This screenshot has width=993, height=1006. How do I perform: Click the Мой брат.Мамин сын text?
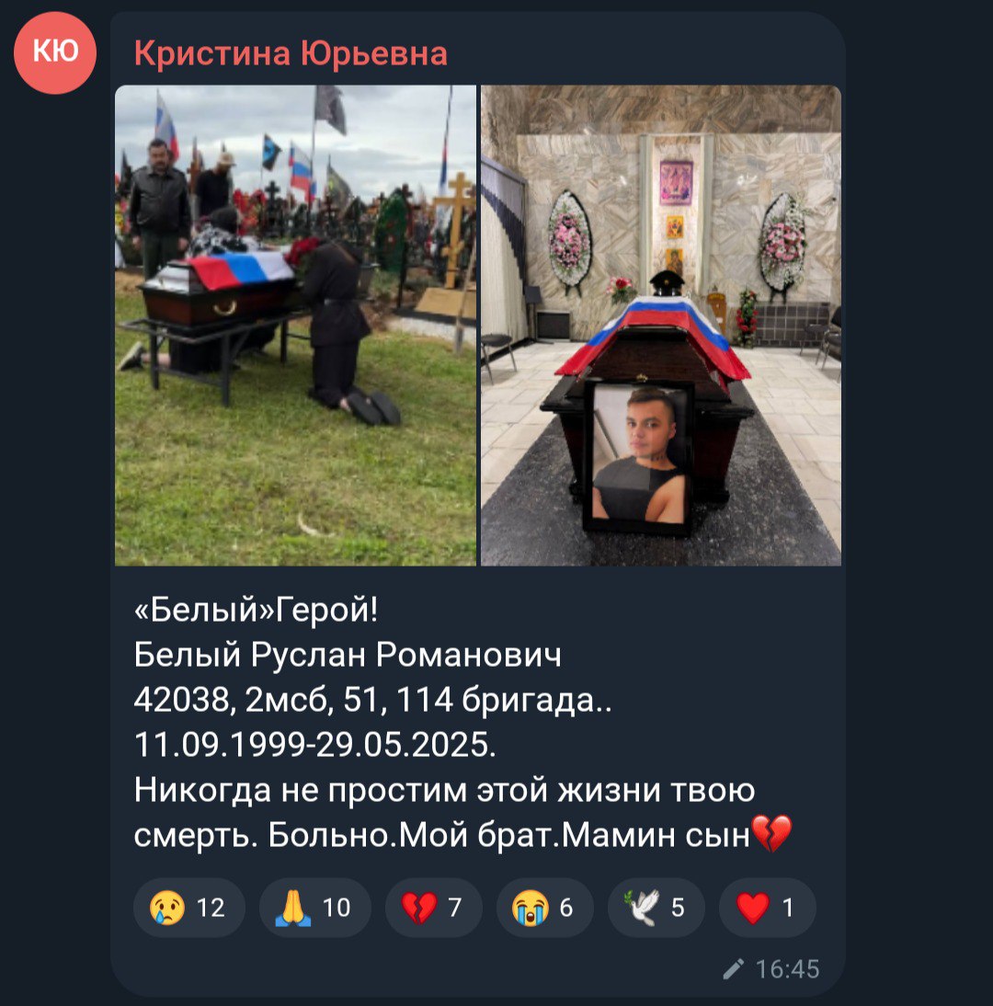coord(575,835)
